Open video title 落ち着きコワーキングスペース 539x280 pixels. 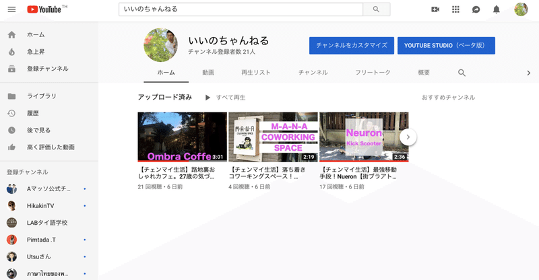(267, 173)
